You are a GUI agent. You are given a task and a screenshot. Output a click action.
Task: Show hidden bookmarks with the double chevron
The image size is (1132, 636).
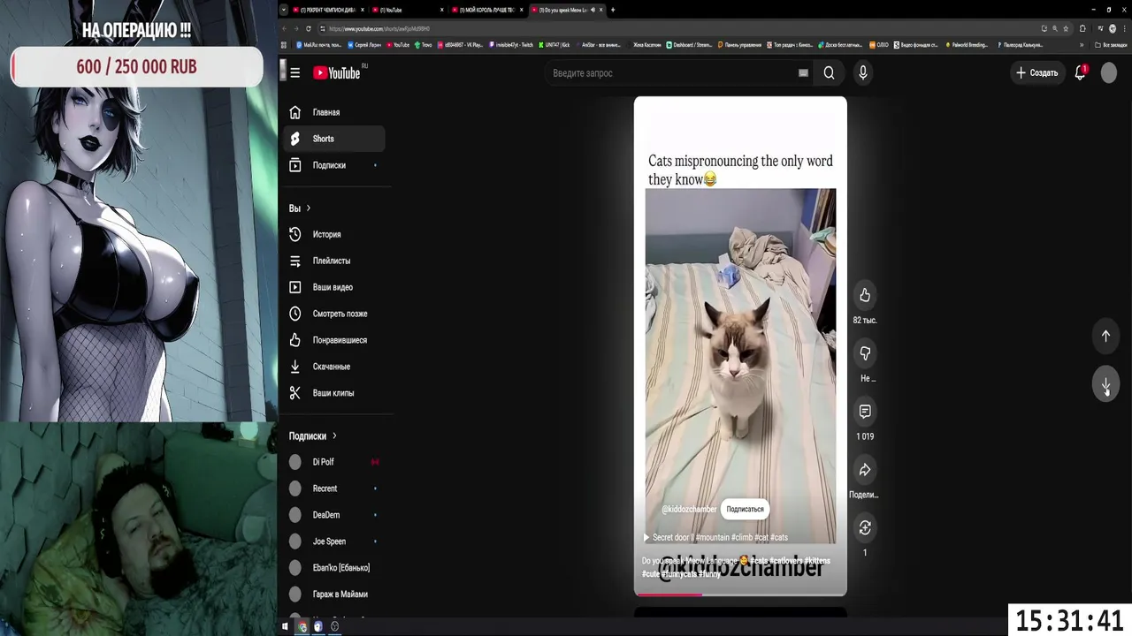tap(1081, 44)
